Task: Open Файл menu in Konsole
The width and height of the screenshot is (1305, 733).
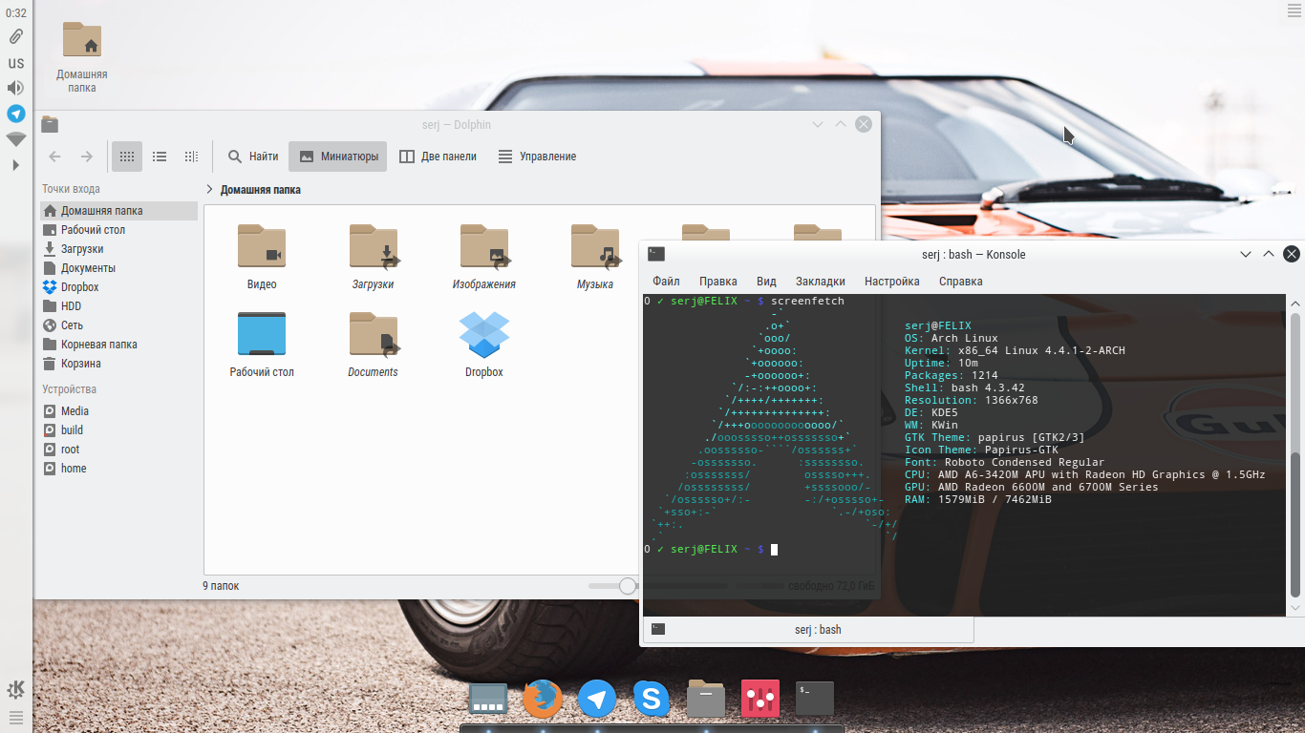Action: [x=666, y=282]
